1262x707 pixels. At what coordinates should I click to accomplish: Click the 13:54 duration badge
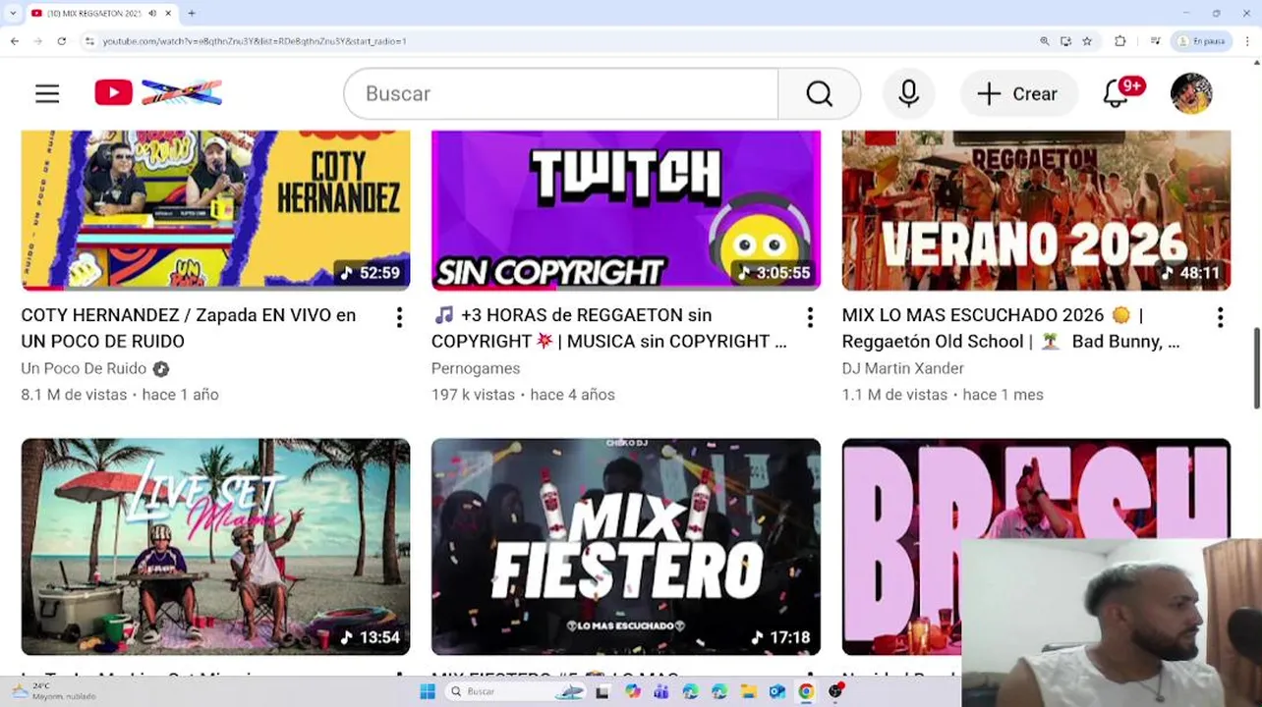tap(370, 637)
